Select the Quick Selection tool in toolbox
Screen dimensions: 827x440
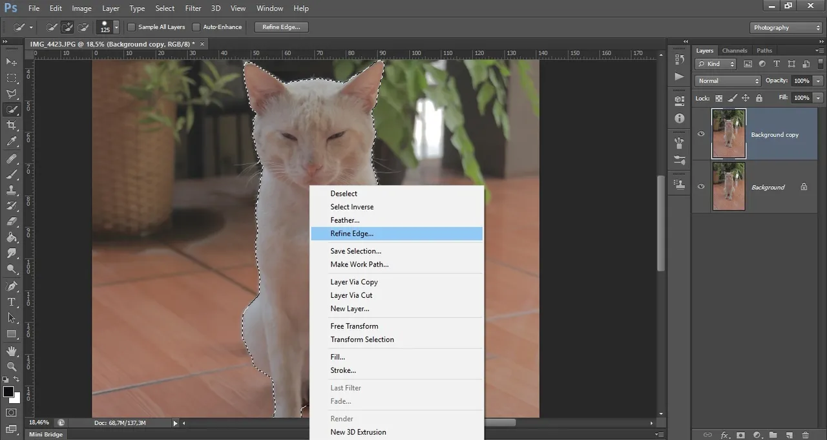click(12, 110)
